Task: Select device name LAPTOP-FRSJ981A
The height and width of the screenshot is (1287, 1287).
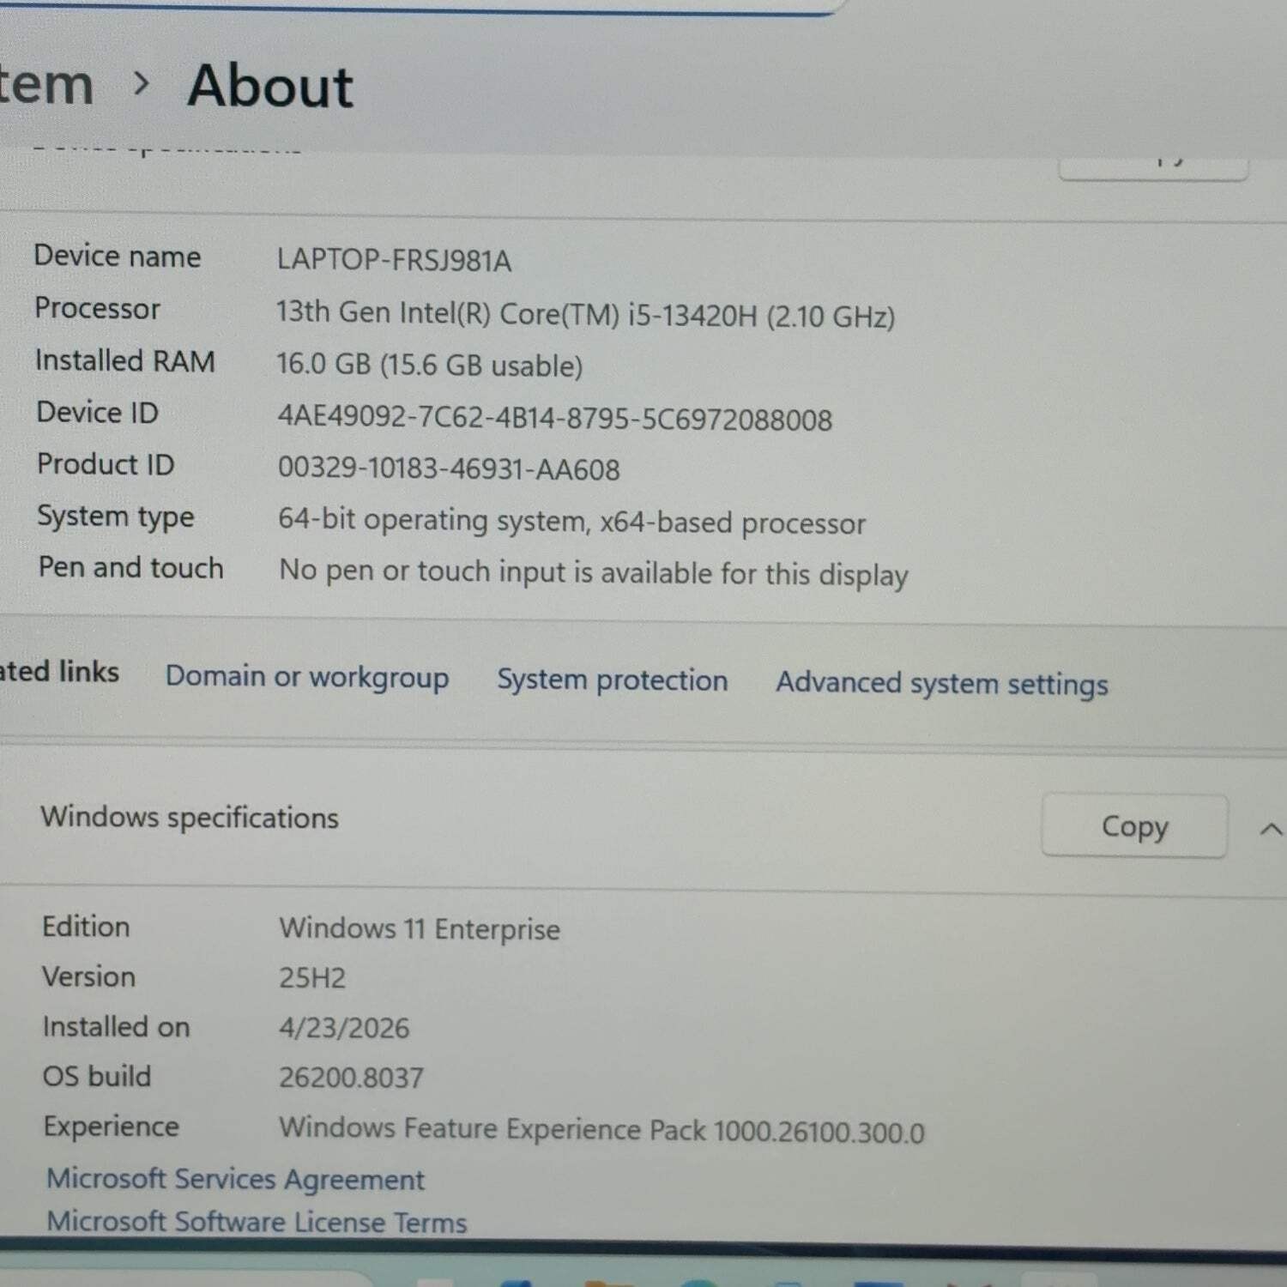Action: pos(394,260)
